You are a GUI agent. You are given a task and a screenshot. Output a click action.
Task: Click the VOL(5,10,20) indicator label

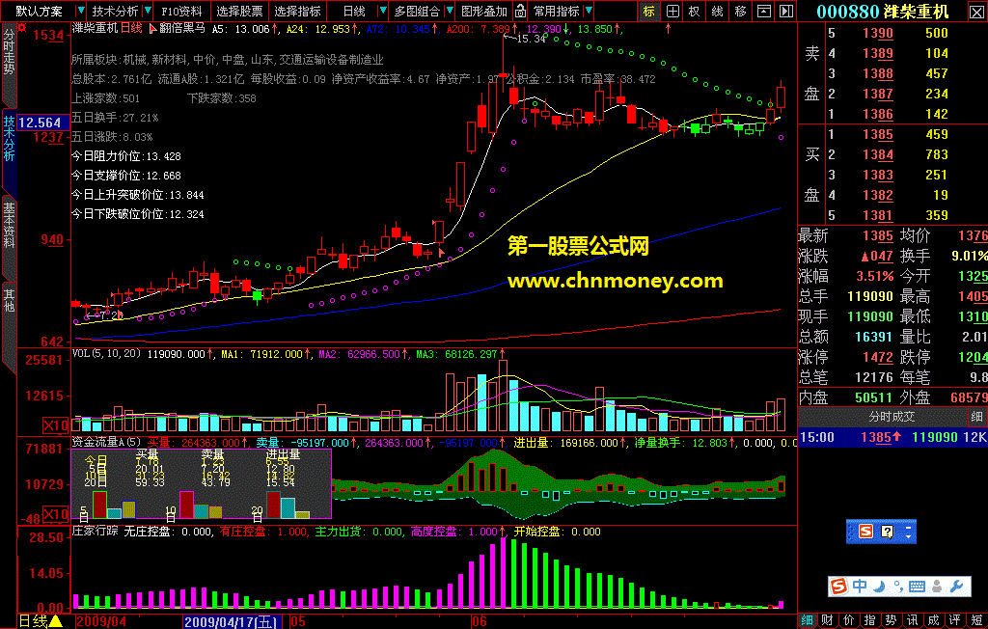pos(106,354)
